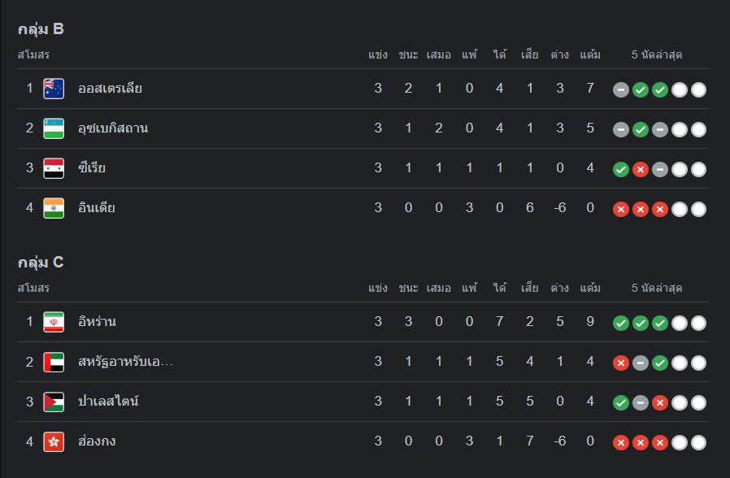730x478 pixels.
Task: Click Palestine's grey draw result icon
Action: coord(640,402)
